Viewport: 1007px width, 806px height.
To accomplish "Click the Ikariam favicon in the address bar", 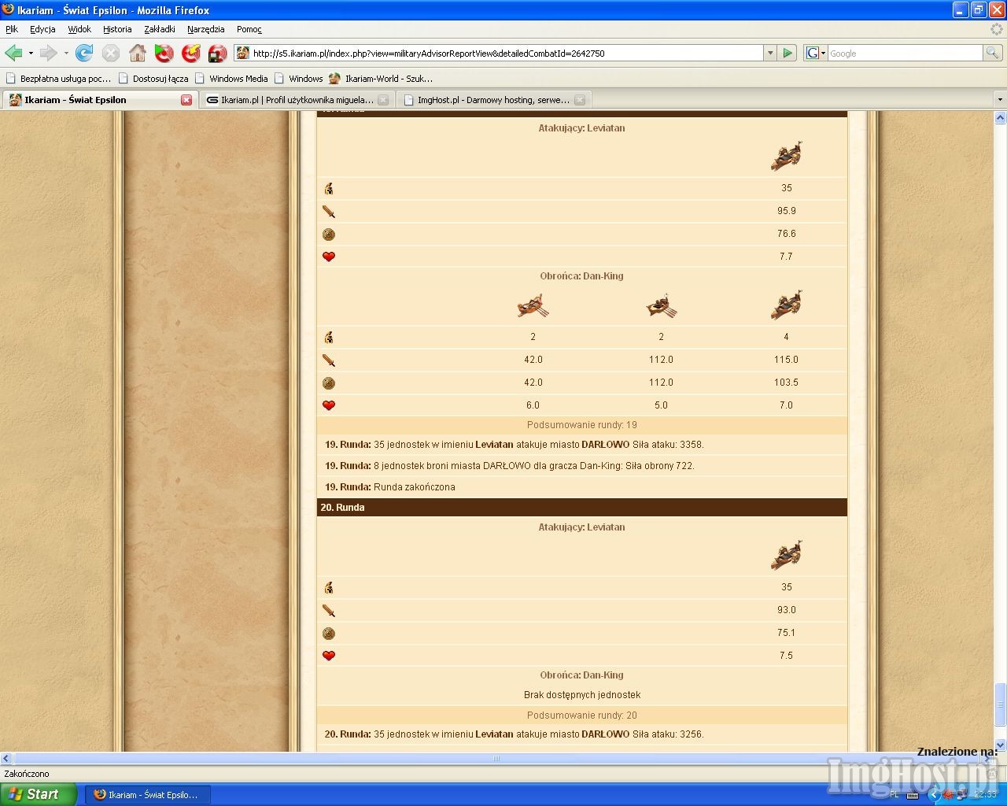I will point(243,53).
